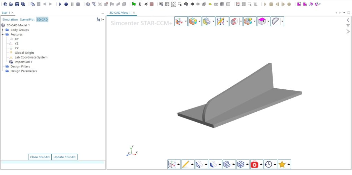Collapse the Features tree node
This screenshot has height=175, width=352.
click(x=3, y=35)
